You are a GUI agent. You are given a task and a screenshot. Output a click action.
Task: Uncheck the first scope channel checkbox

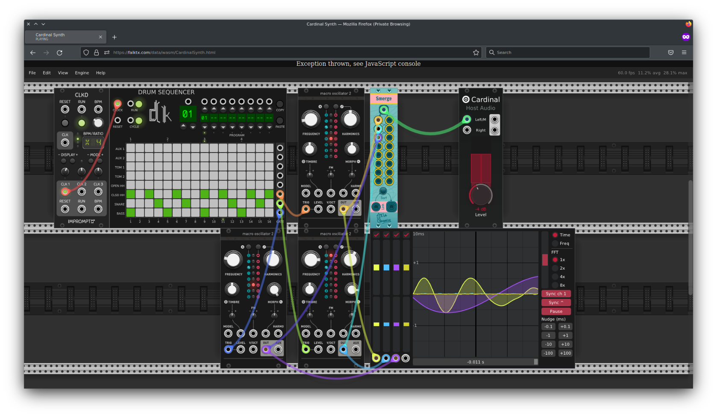point(376,235)
